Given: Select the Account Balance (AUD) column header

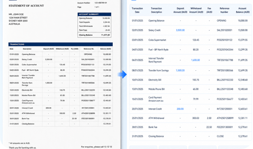Looking at the screenshot, I should [x=243, y=10].
